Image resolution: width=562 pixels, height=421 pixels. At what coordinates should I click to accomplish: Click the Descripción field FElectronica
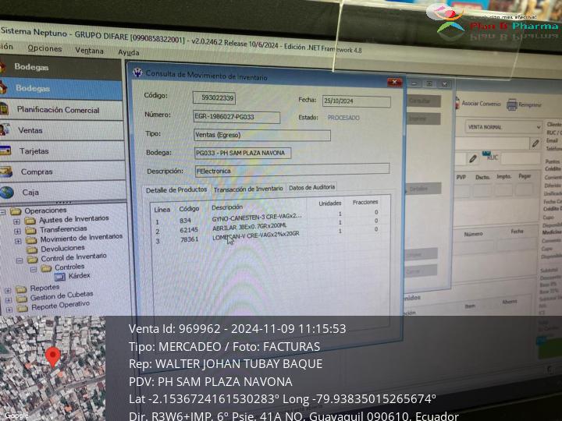click(293, 170)
